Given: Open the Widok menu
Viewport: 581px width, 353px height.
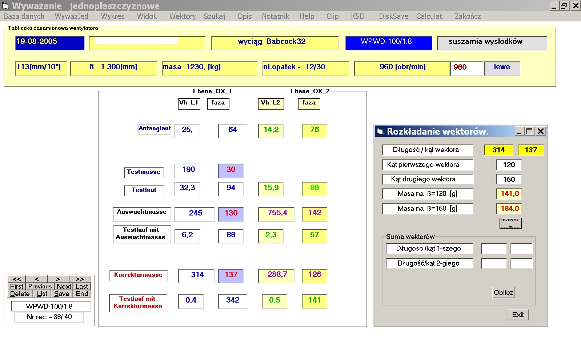Looking at the screenshot, I should [x=147, y=16].
